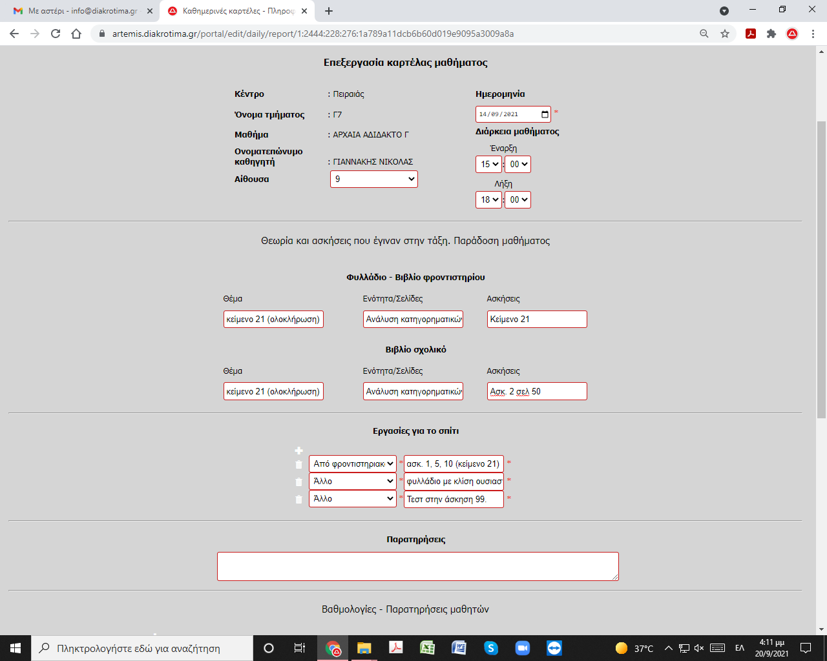827x661 pixels.
Task: Reload the page
Action: tap(56, 34)
